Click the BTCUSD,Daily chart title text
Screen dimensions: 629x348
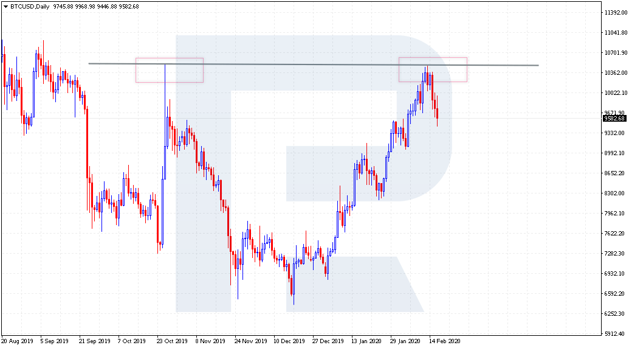[29, 6]
